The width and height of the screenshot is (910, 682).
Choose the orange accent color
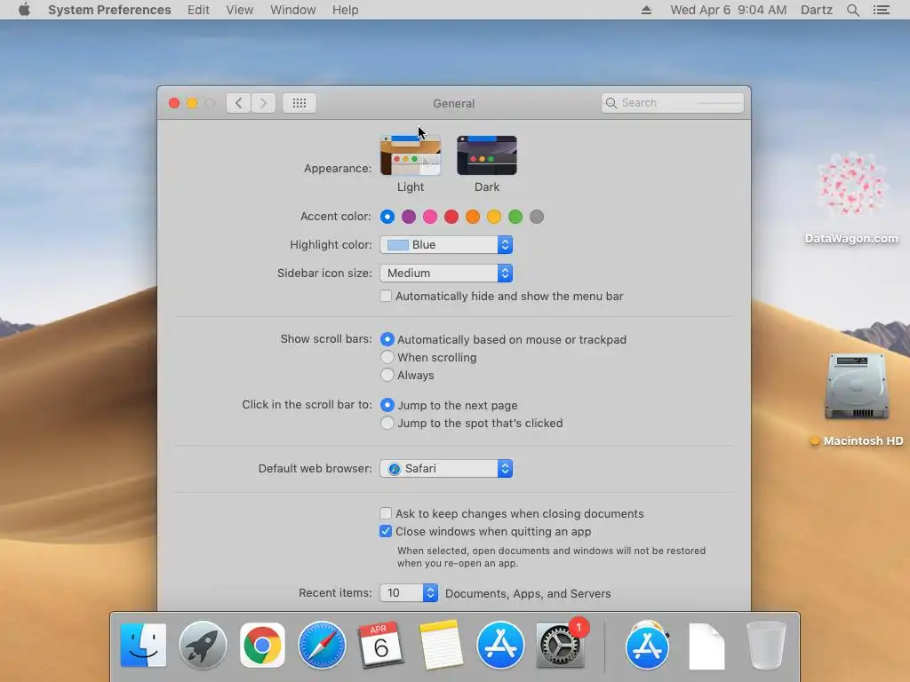point(473,217)
